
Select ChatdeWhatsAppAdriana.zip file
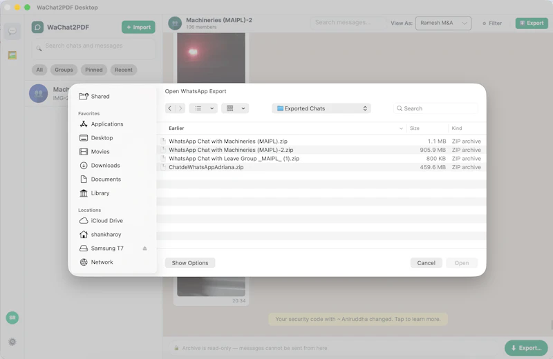(x=321, y=167)
